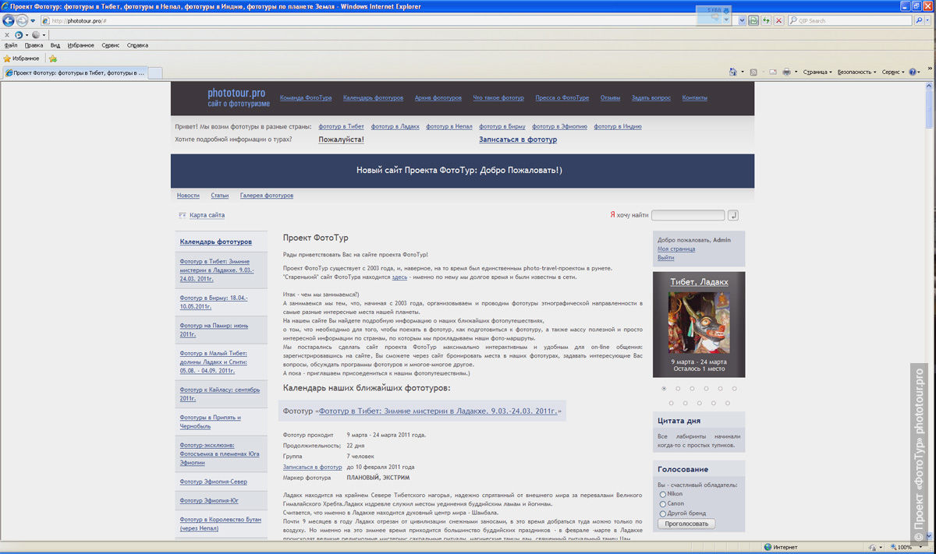The height and width of the screenshot is (554, 936).
Task: Open a new blank tab
Action: pos(155,72)
